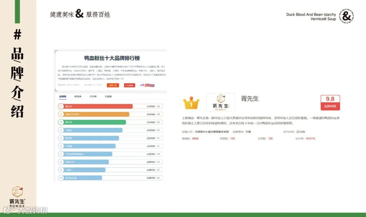Click 品牌指数 9.8 score in first row
This screenshot has width=366, height=217.
pyautogui.click(x=154, y=107)
